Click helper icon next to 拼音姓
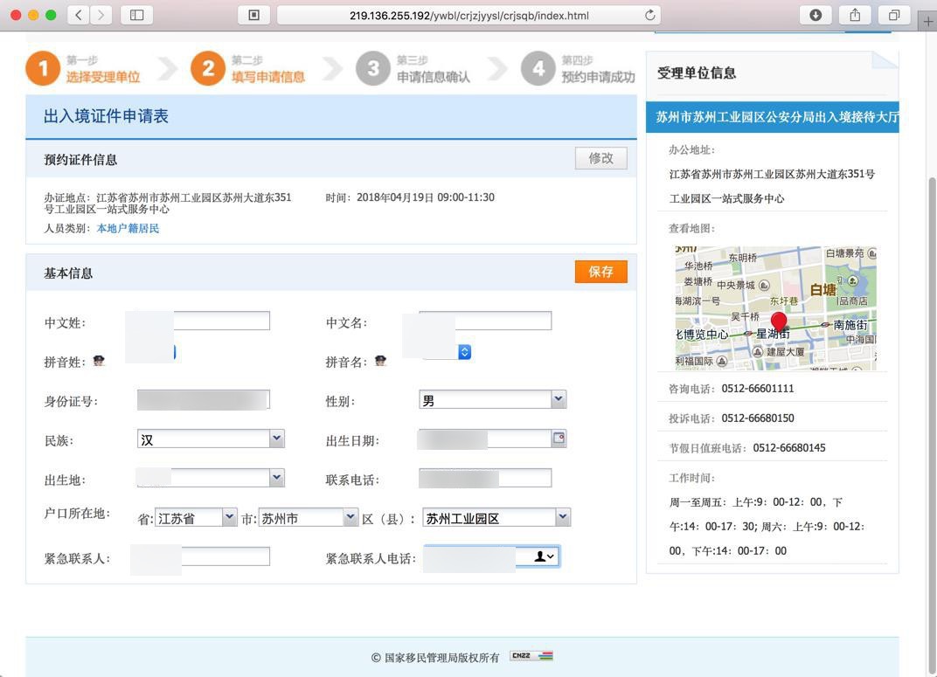This screenshot has width=937, height=677. [99, 361]
